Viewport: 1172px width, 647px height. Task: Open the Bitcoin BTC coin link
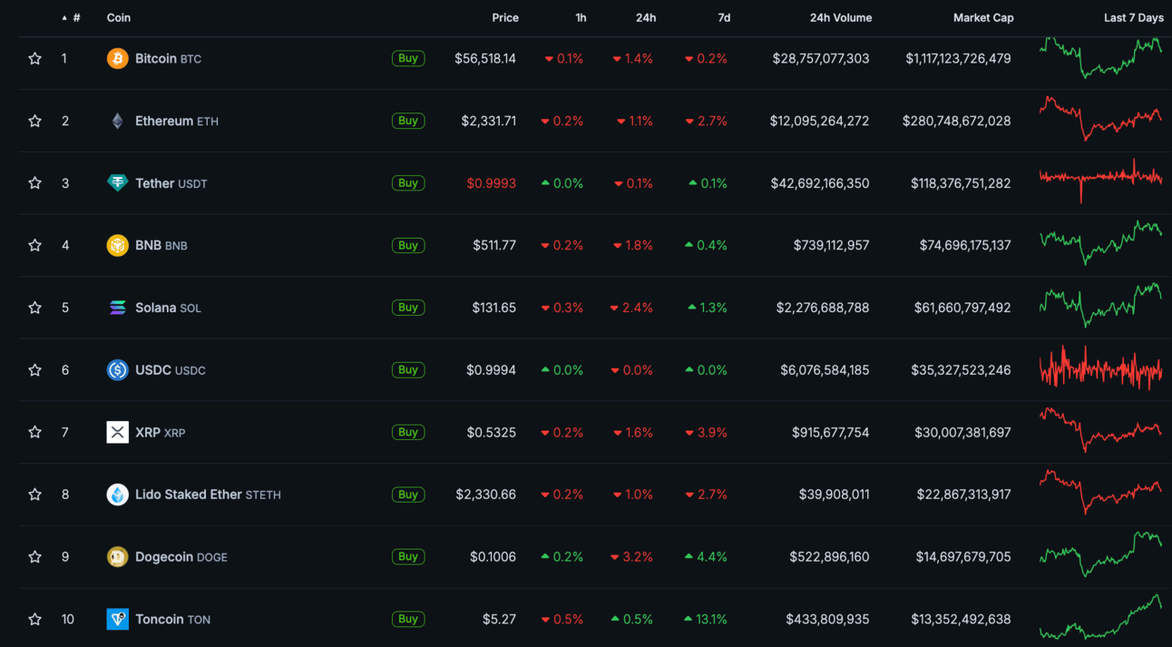coord(168,59)
